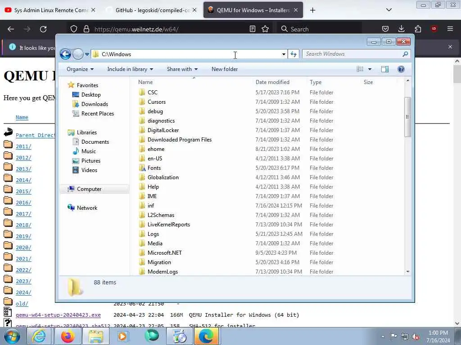This screenshot has width=461, height=345.
Task: Click the tracking protection shield icon
Action: pyautogui.click(x=74, y=29)
